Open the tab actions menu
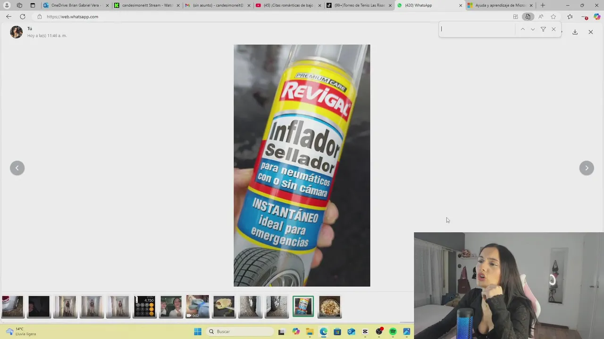This screenshot has height=339, width=604. (x=33, y=5)
